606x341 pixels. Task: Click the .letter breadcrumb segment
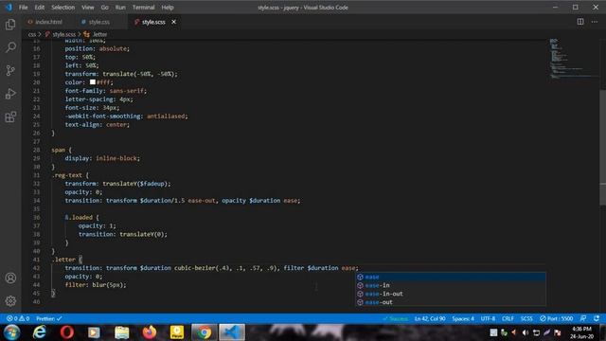pyautogui.click(x=99, y=34)
